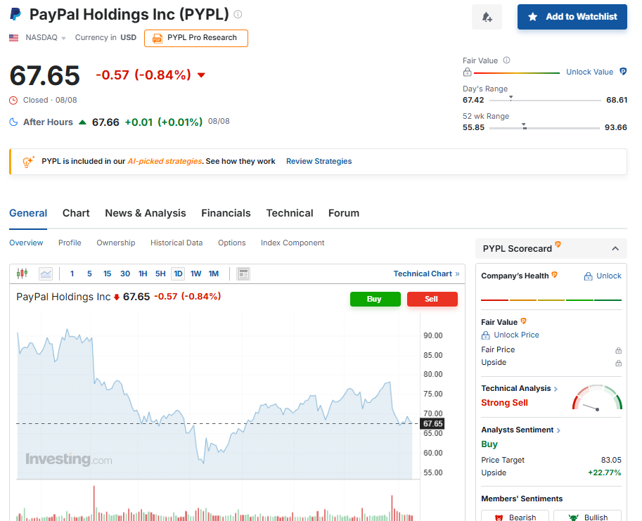This screenshot has height=521, width=642.
Task: Open the Chart tab
Action: coord(76,213)
